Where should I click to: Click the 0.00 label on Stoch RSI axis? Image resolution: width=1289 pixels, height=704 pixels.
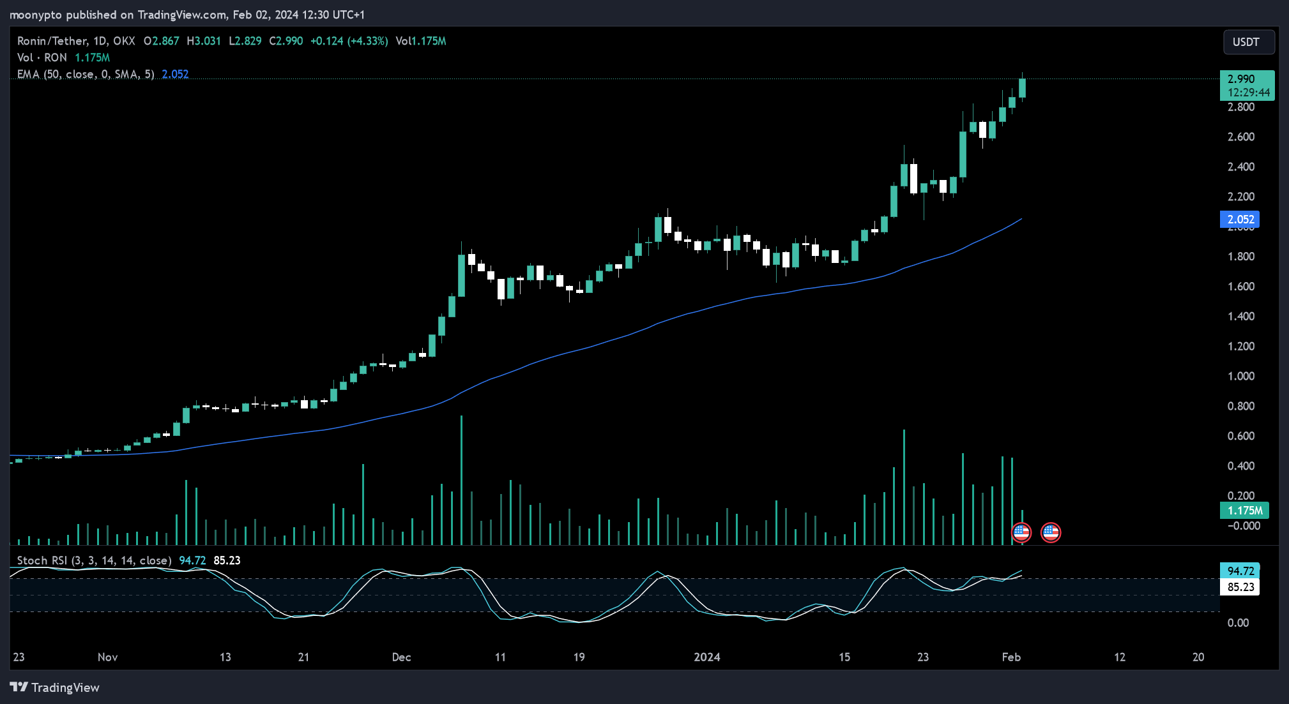click(1238, 623)
